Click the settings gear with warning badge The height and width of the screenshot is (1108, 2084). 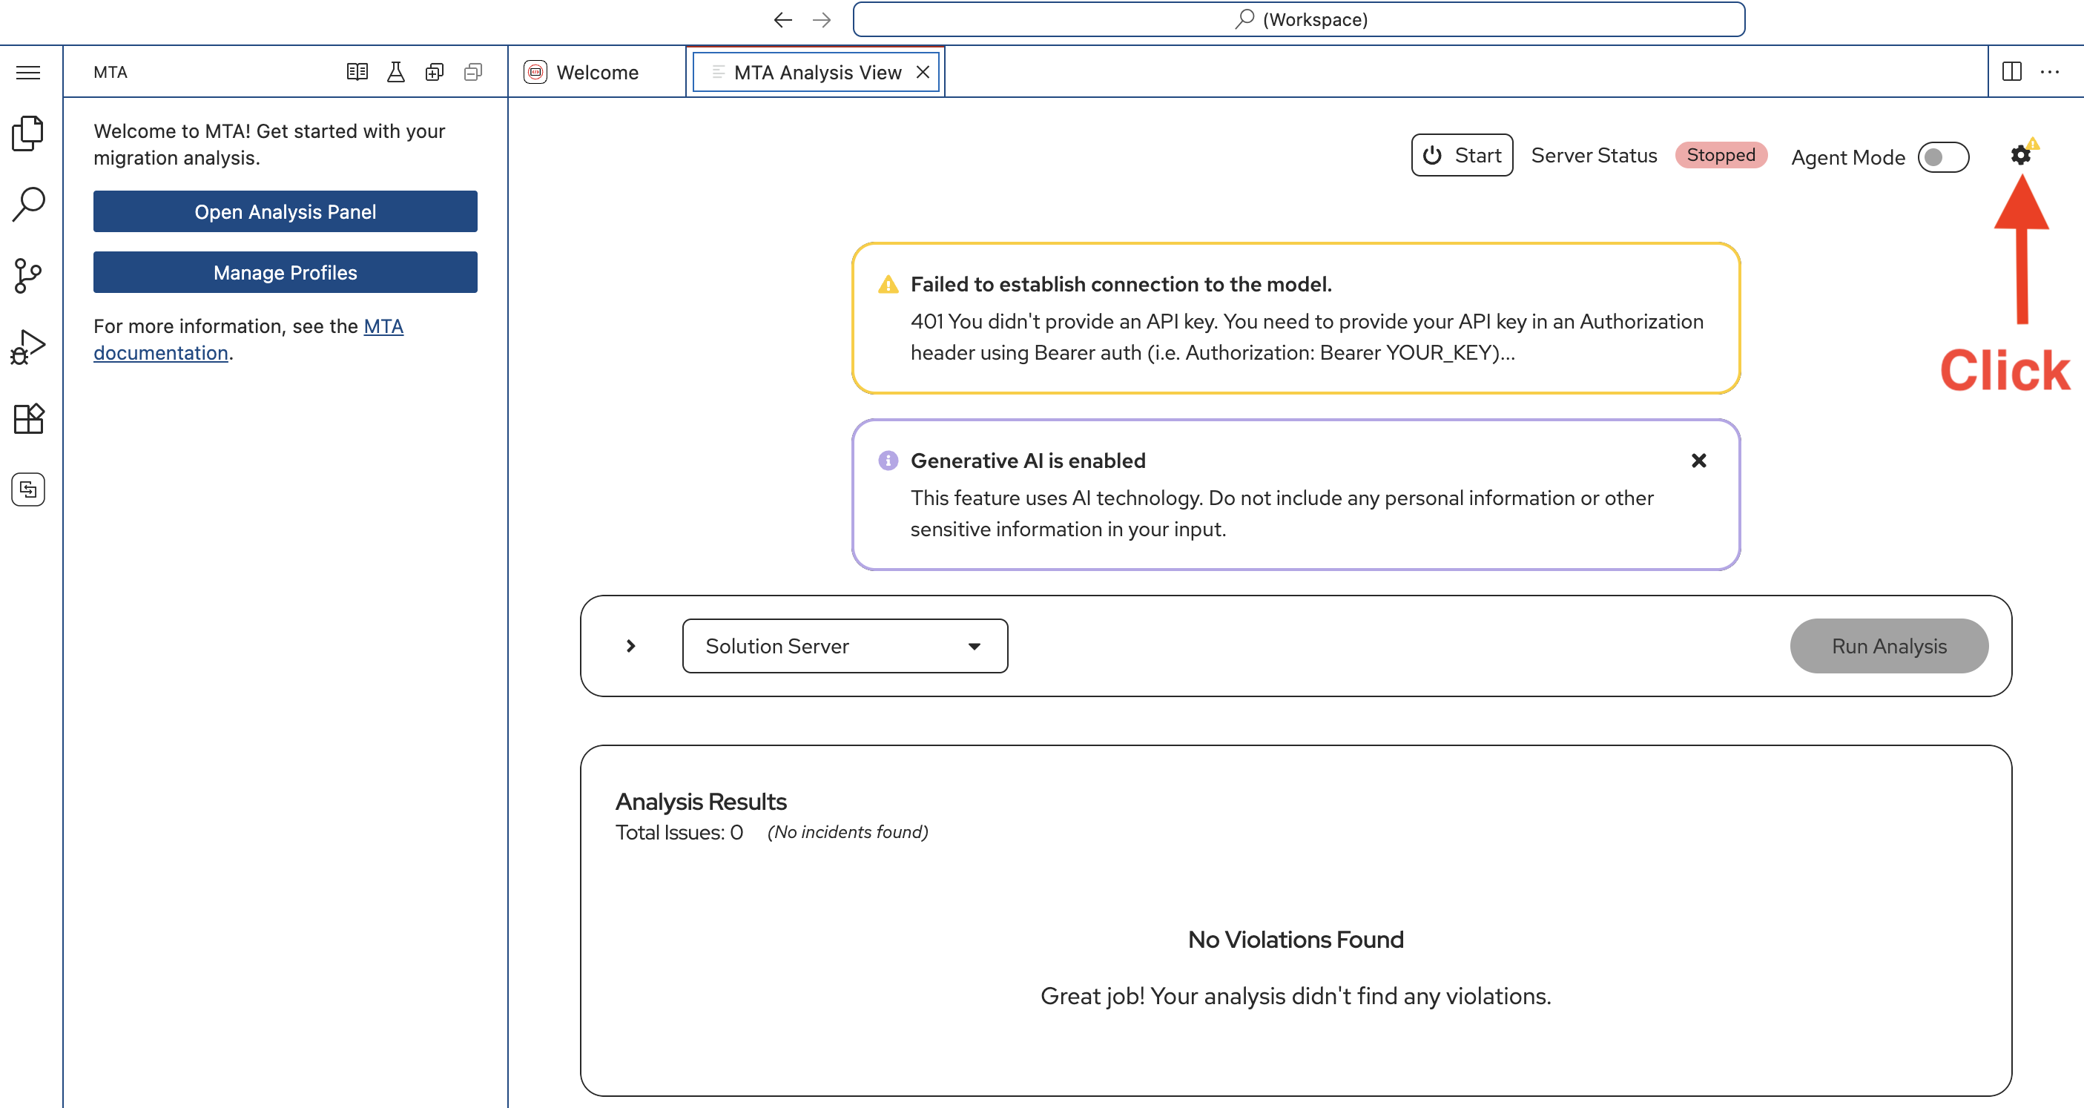(x=2020, y=155)
